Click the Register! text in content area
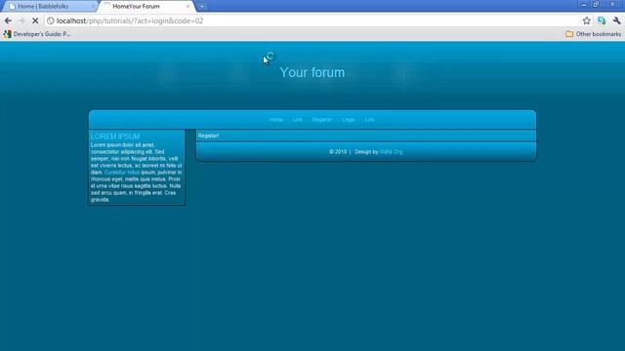The image size is (625, 351). coord(208,136)
